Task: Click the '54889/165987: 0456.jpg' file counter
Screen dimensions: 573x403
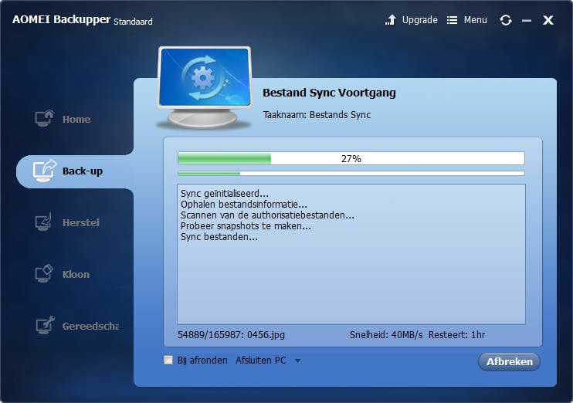Action: tap(231, 335)
